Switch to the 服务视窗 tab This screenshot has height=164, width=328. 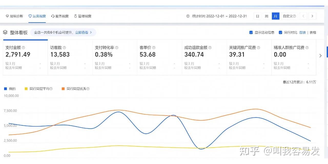pos(60,16)
